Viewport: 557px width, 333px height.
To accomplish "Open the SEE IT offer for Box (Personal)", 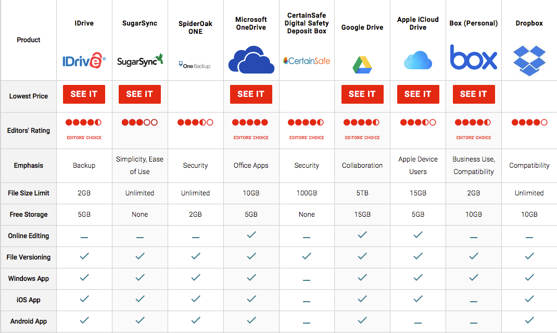I will point(473,94).
